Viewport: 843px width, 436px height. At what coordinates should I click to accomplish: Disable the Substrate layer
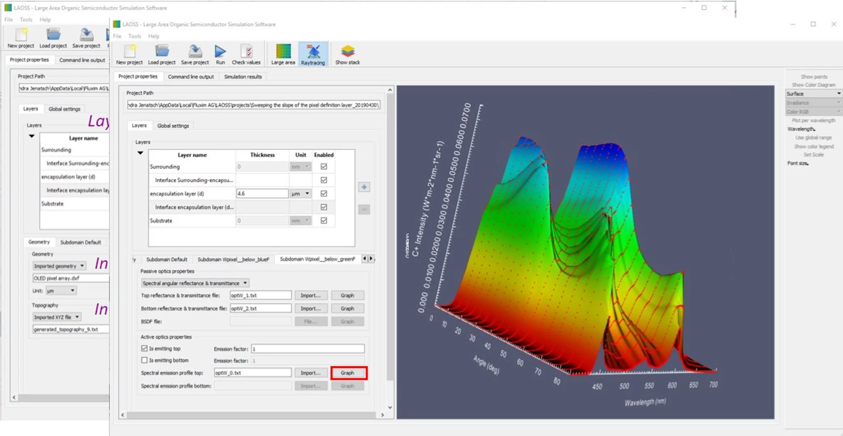pyautogui.click(x=323, y=221)
